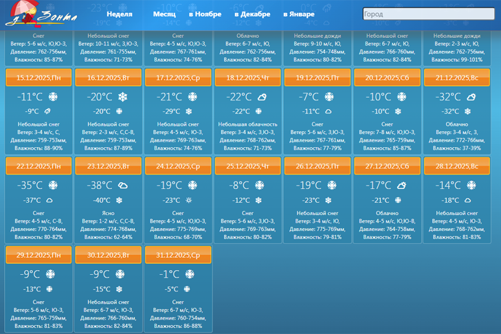Screen dimensions: 501x334
Task: Go to the в Январе forecast
Action: pos(299,14)
